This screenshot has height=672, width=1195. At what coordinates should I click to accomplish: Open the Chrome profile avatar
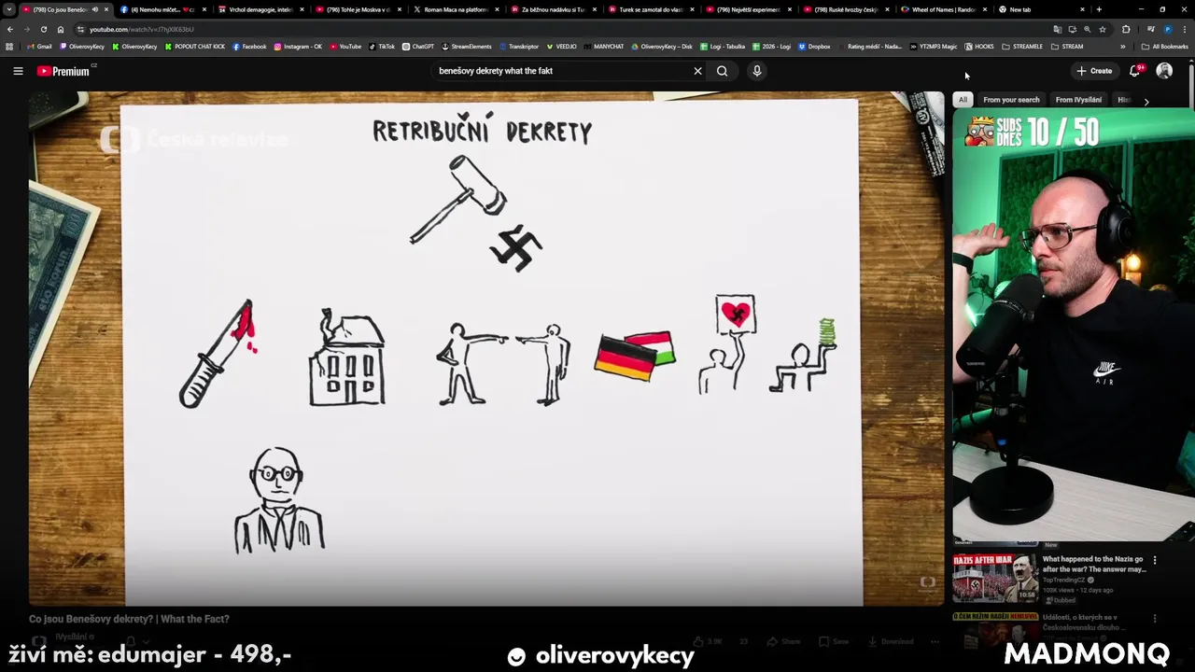1167,29
